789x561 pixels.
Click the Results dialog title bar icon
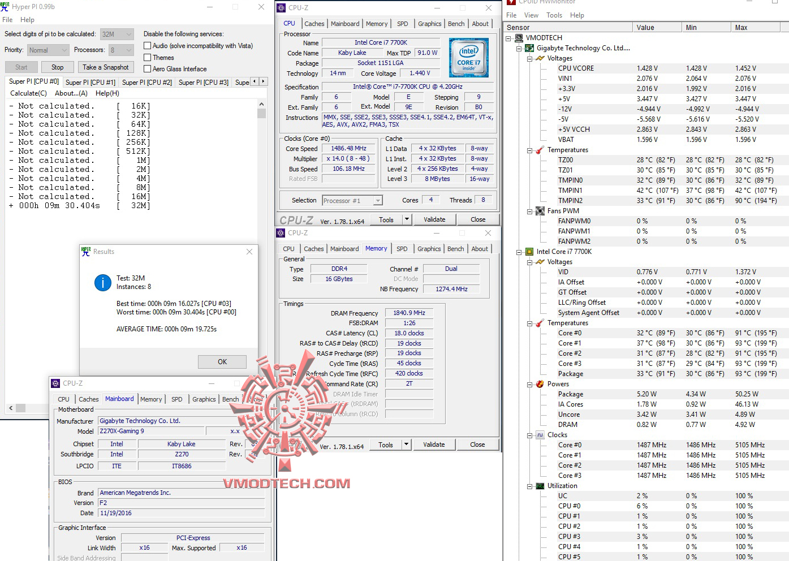[x=86, y=252]
